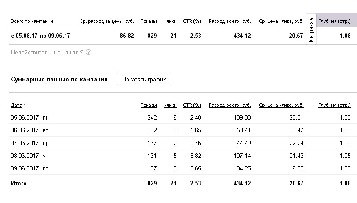This screenshot has width=357, height=203.
Task: Sort by Ср. цена клика, руб. column
Action: click(x=281, y=105)
